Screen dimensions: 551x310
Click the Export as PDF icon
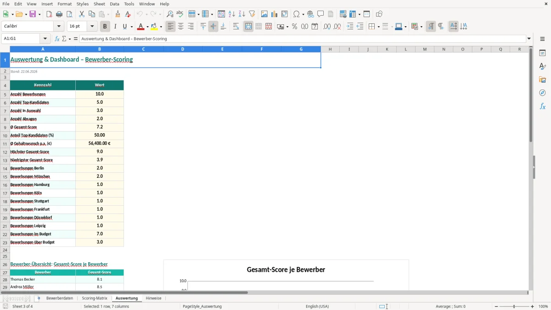(x=49, y=14)
